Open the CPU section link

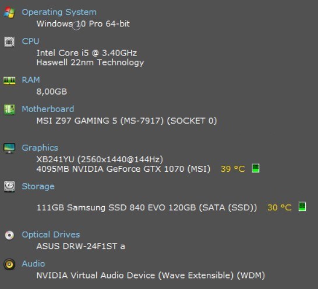[x=30, y=41]
